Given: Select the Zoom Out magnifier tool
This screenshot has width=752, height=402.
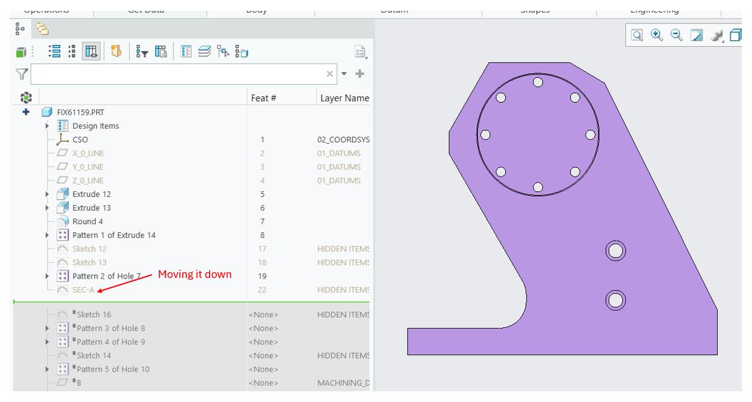Looking at the screenshot, I should pyautogui.click(x=676, y=35).
